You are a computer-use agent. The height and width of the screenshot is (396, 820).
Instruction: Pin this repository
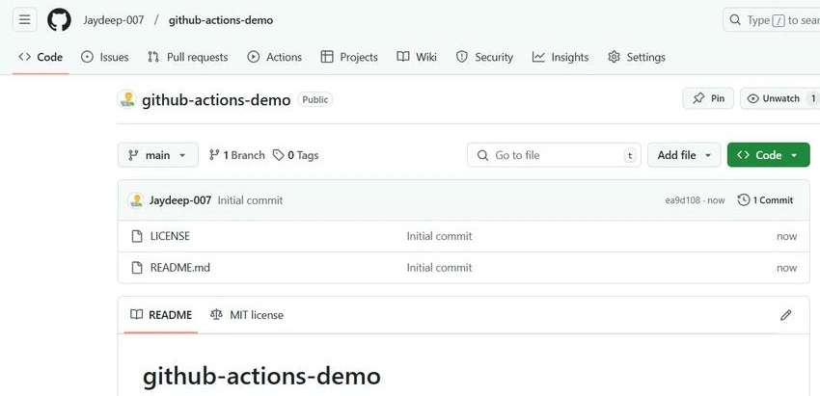[708, 98]
